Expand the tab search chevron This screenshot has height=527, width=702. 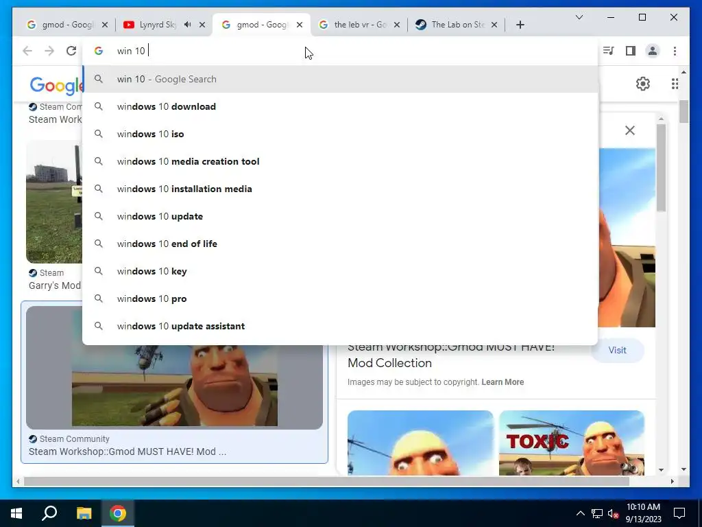tap(579, 17)
